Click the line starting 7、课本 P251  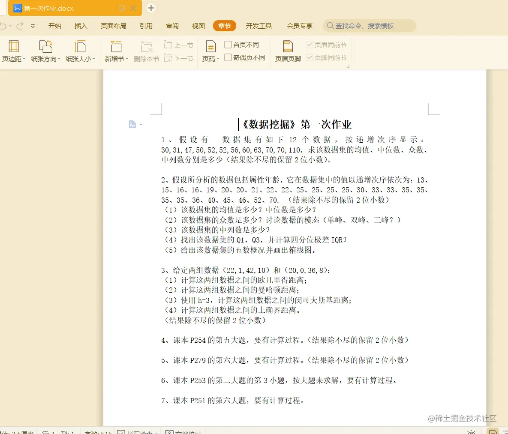coord(233,400)
